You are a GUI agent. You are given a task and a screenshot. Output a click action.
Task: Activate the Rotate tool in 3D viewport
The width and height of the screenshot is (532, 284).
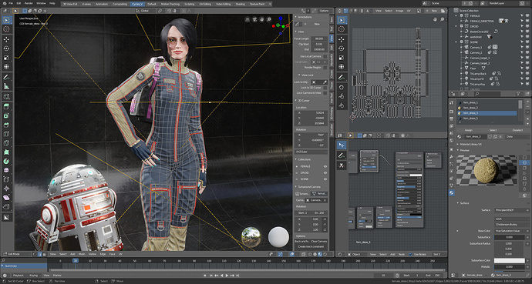(6, 48)
